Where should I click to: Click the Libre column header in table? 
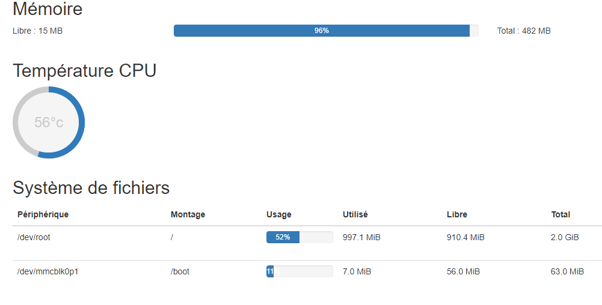coord(456,214)
